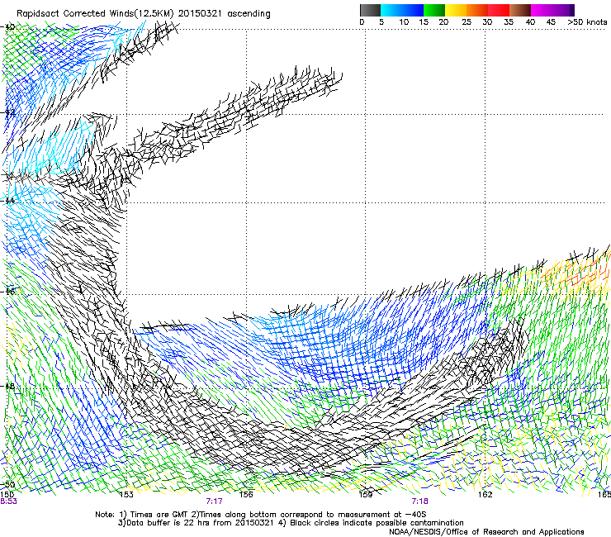Click the longitude label '153'
This screenshot has height=537, width=611.
(126, 495)
